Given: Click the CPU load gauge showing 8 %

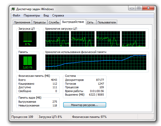Looking at the screenshot, I should [28, 39].
